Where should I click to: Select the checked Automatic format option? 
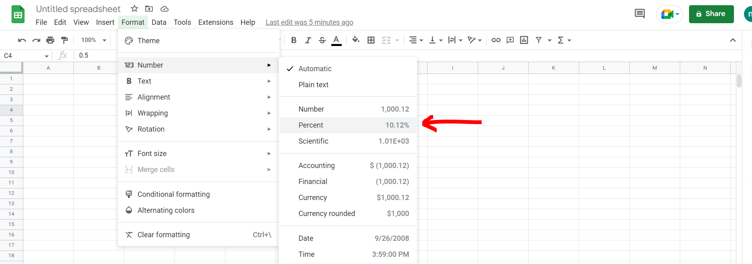point(315,69)
